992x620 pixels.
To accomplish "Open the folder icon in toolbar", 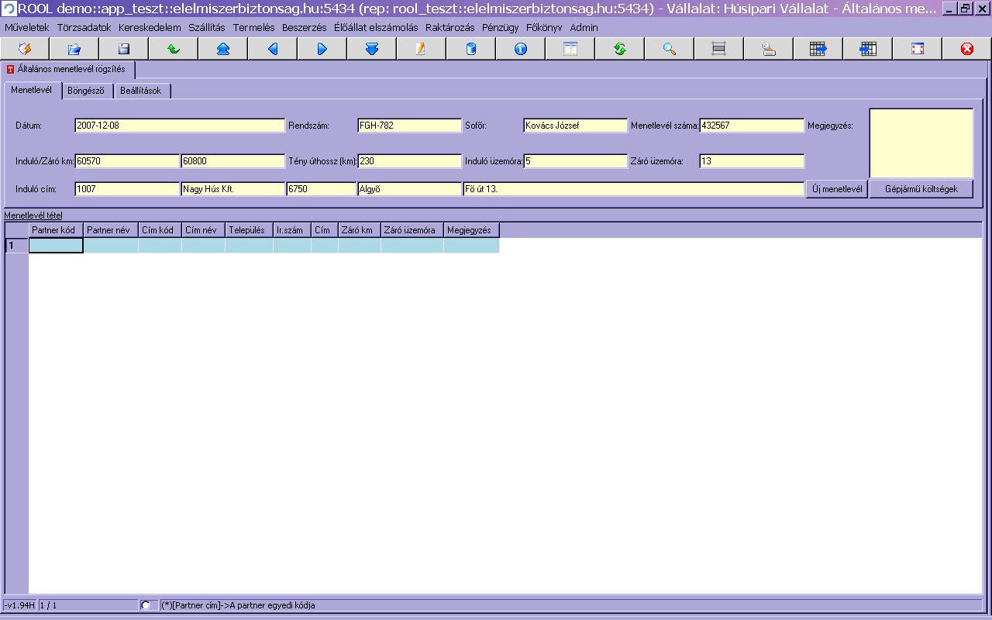I will (x=74, y=49).
